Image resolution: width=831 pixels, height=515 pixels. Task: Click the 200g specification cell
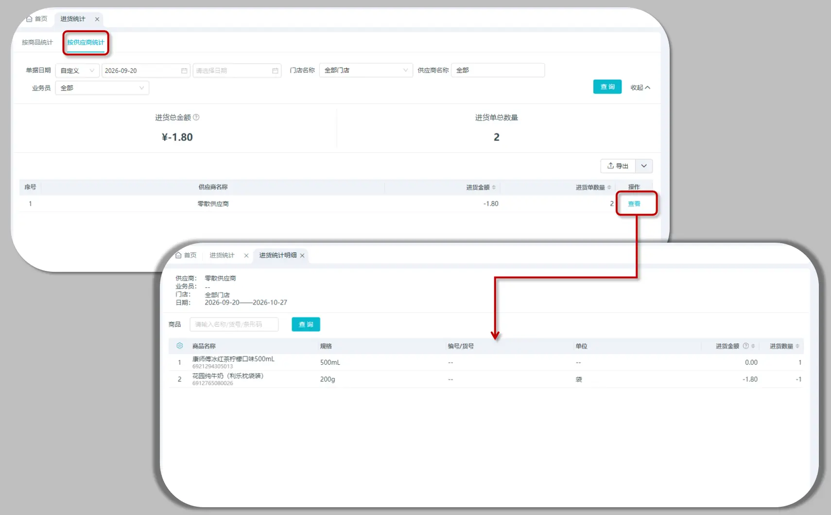(328, 379)
